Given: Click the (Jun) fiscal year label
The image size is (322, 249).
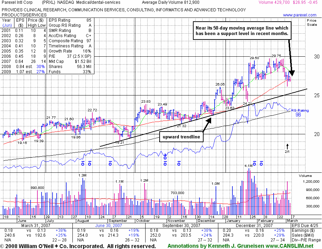Looking at the screenshot, I should click(7, 25).
